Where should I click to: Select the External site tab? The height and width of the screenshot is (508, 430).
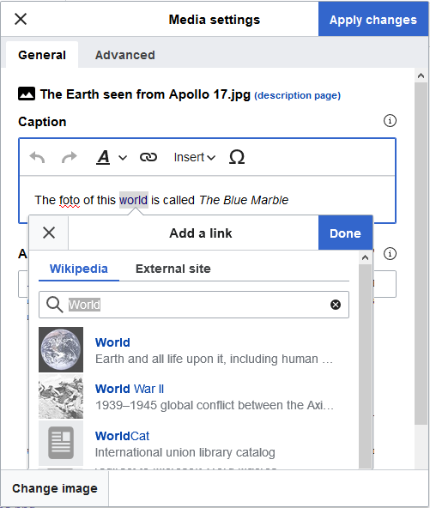click(x=173, y=269)
